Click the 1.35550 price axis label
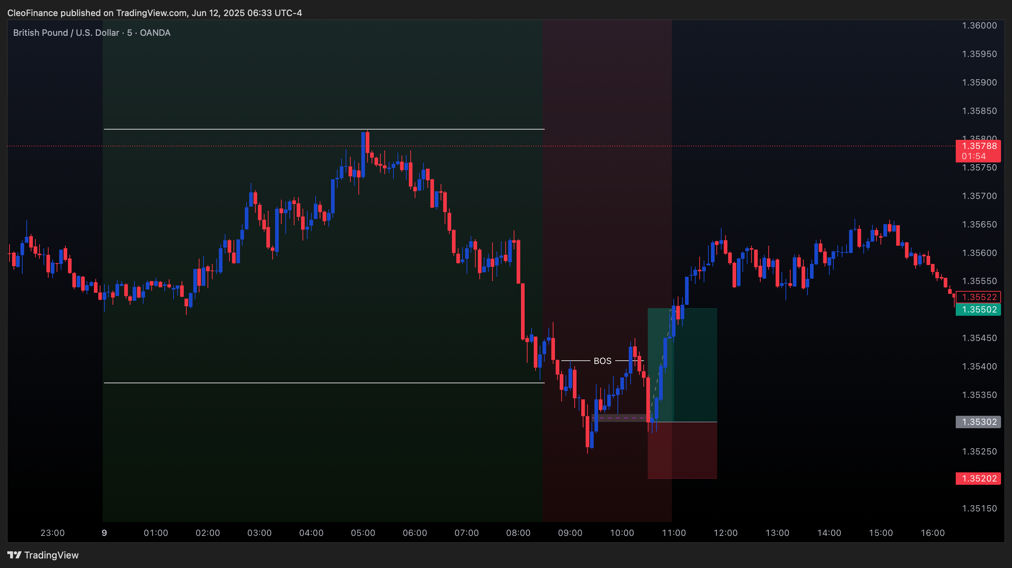The height and width of the screenshot is (568, 1012). 979,281
